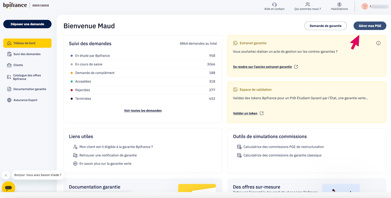Click the info icon in Extranet garantie card
Image resolution: width=391 pixels, height=198 pixels.
pyautogui.click(x=378, y=43)
